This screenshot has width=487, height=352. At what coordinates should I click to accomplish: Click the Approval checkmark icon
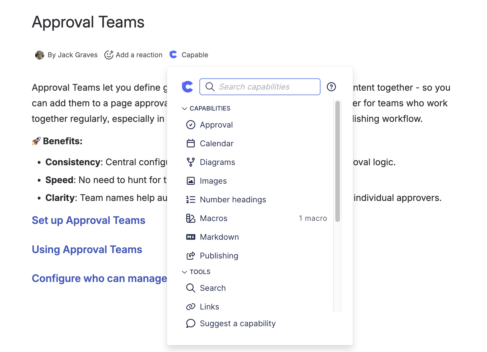tap(190, 125)
